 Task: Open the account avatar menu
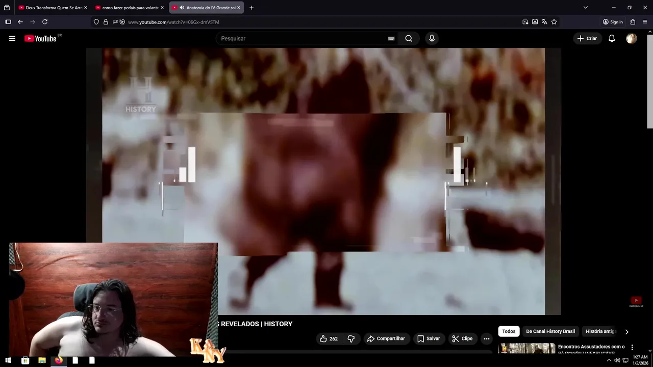pyautogui.click(x=632, y=38)
